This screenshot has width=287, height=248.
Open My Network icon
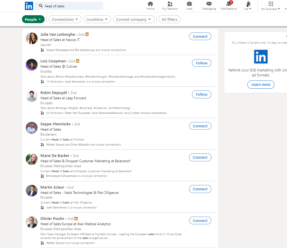click(x=170, y=4)
